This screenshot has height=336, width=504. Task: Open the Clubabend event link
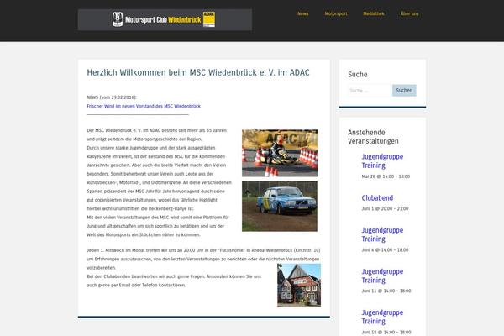click(x=377, y=198)
